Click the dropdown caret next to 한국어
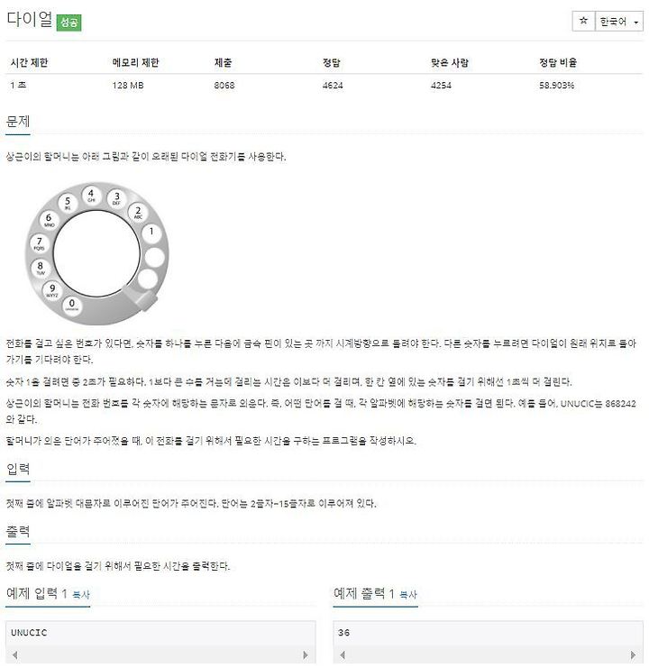649x668 pixels. tap(635, 23)
